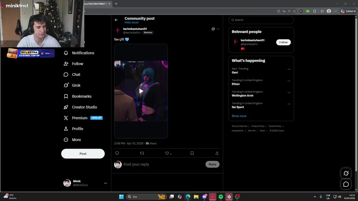Click the X search box
The image size is (358, 201).
(261, 20)
